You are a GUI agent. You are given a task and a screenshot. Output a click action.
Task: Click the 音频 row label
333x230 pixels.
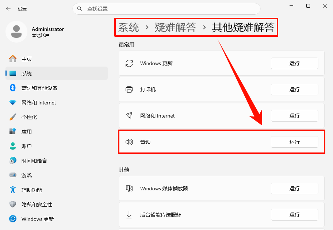(x=145, y=142)
